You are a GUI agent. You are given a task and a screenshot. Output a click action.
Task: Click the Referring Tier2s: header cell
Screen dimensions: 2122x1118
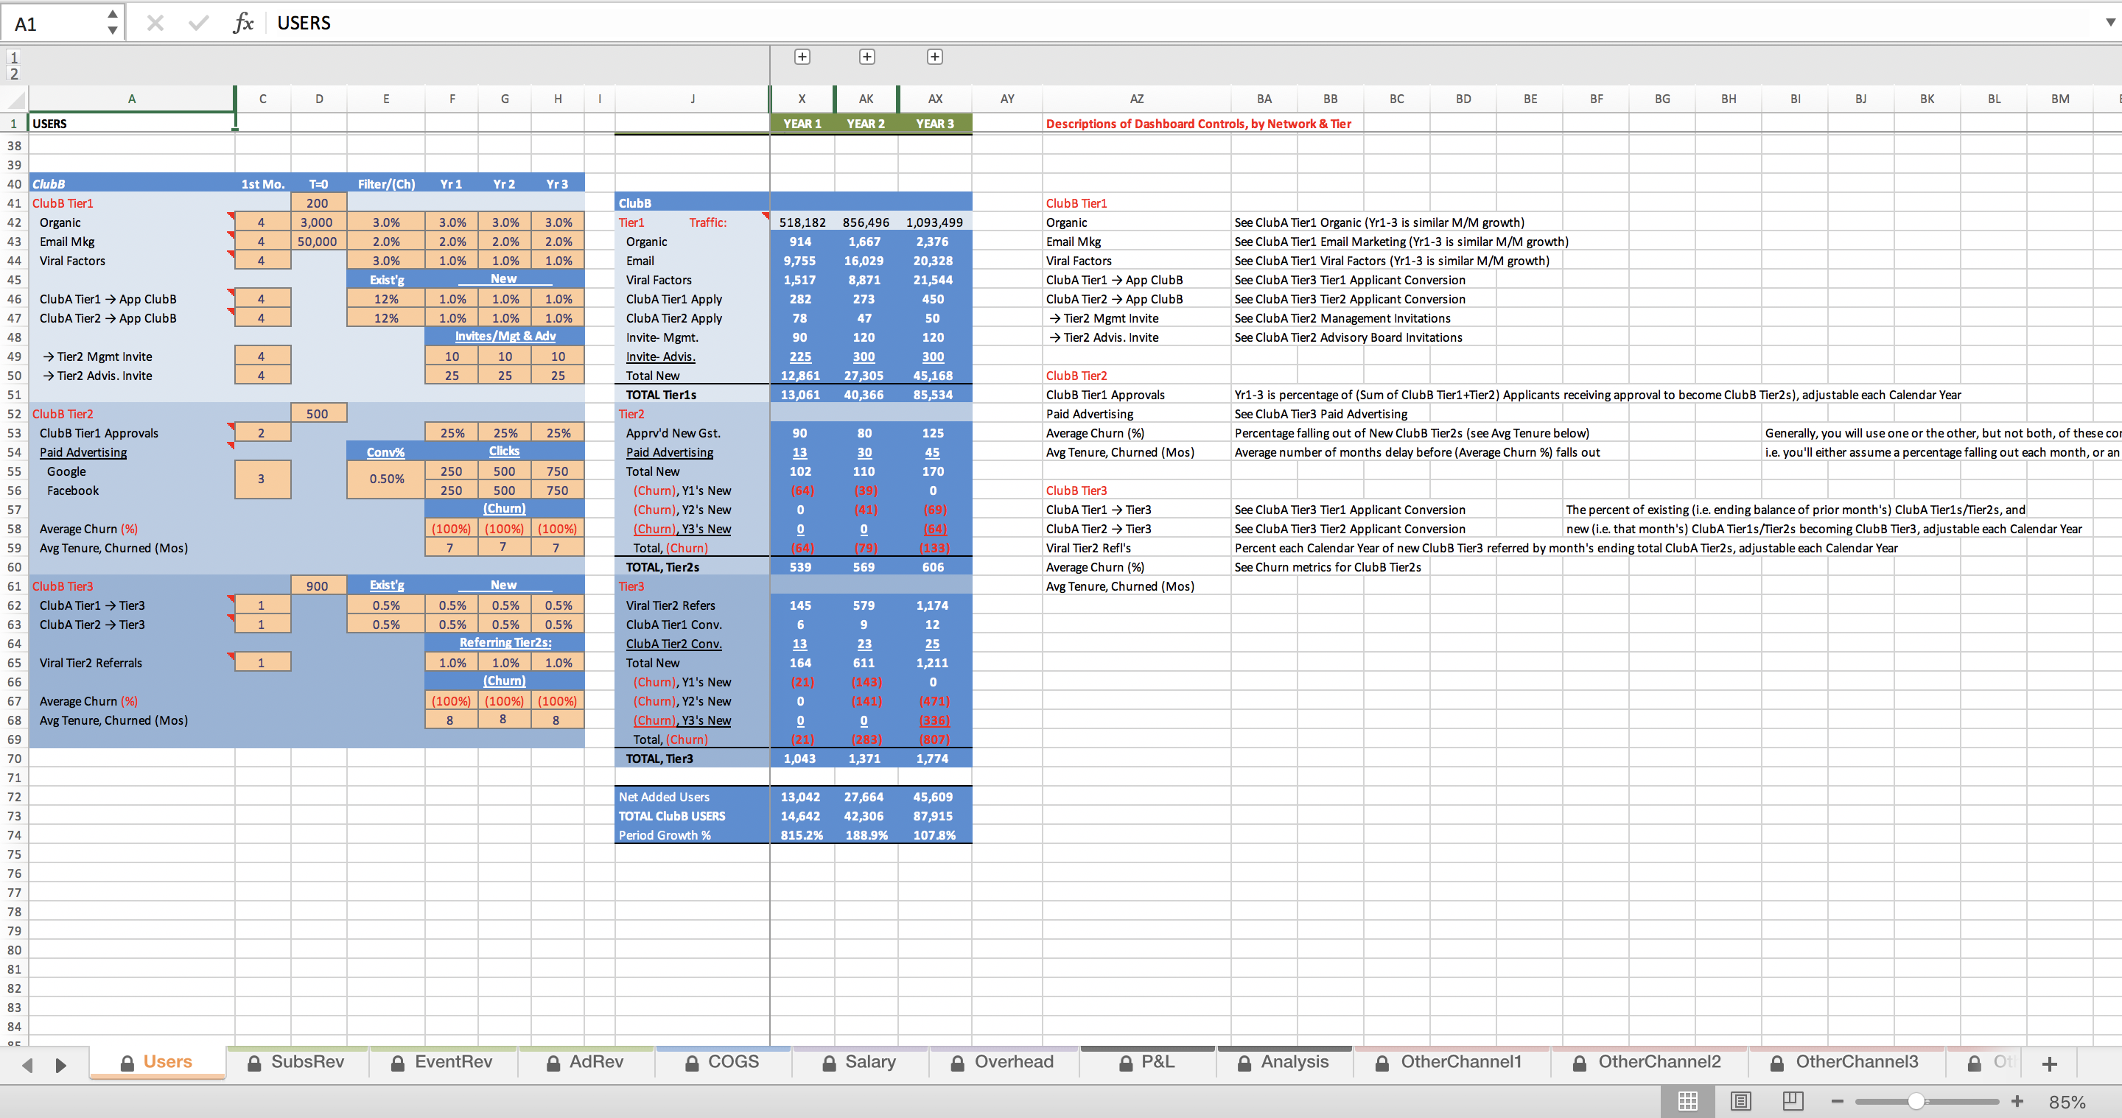pyautogui.click(x=505, y=642)
